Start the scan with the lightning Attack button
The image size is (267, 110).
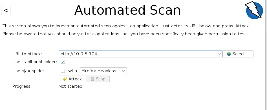pos(72,79)
